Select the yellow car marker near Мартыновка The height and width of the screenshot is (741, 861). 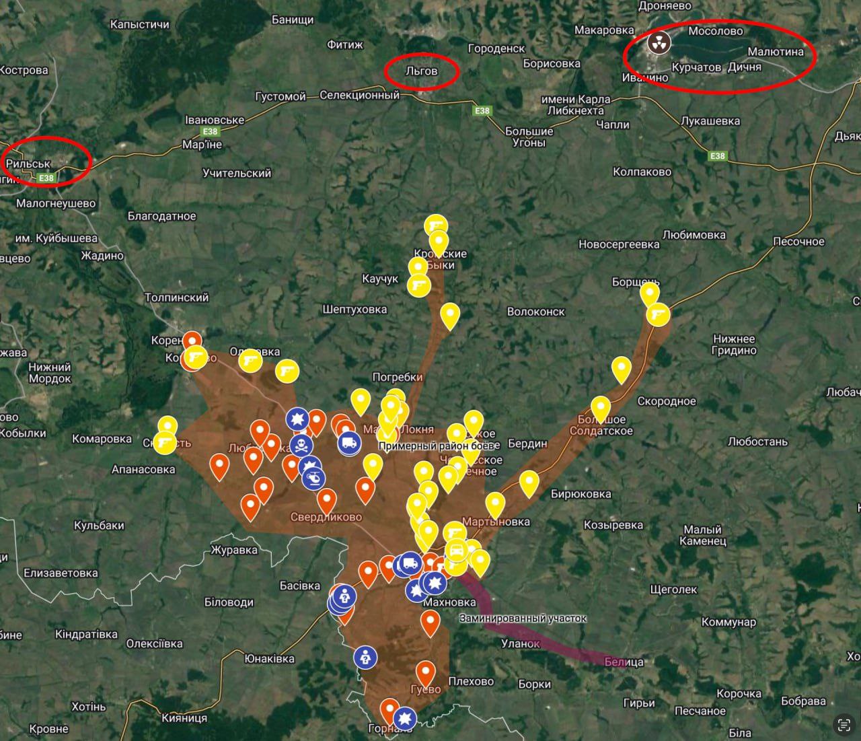tap(456, 551)
